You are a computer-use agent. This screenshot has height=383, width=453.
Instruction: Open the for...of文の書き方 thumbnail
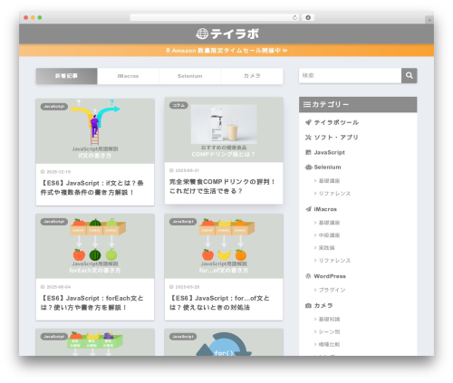[x=224, y=246]
